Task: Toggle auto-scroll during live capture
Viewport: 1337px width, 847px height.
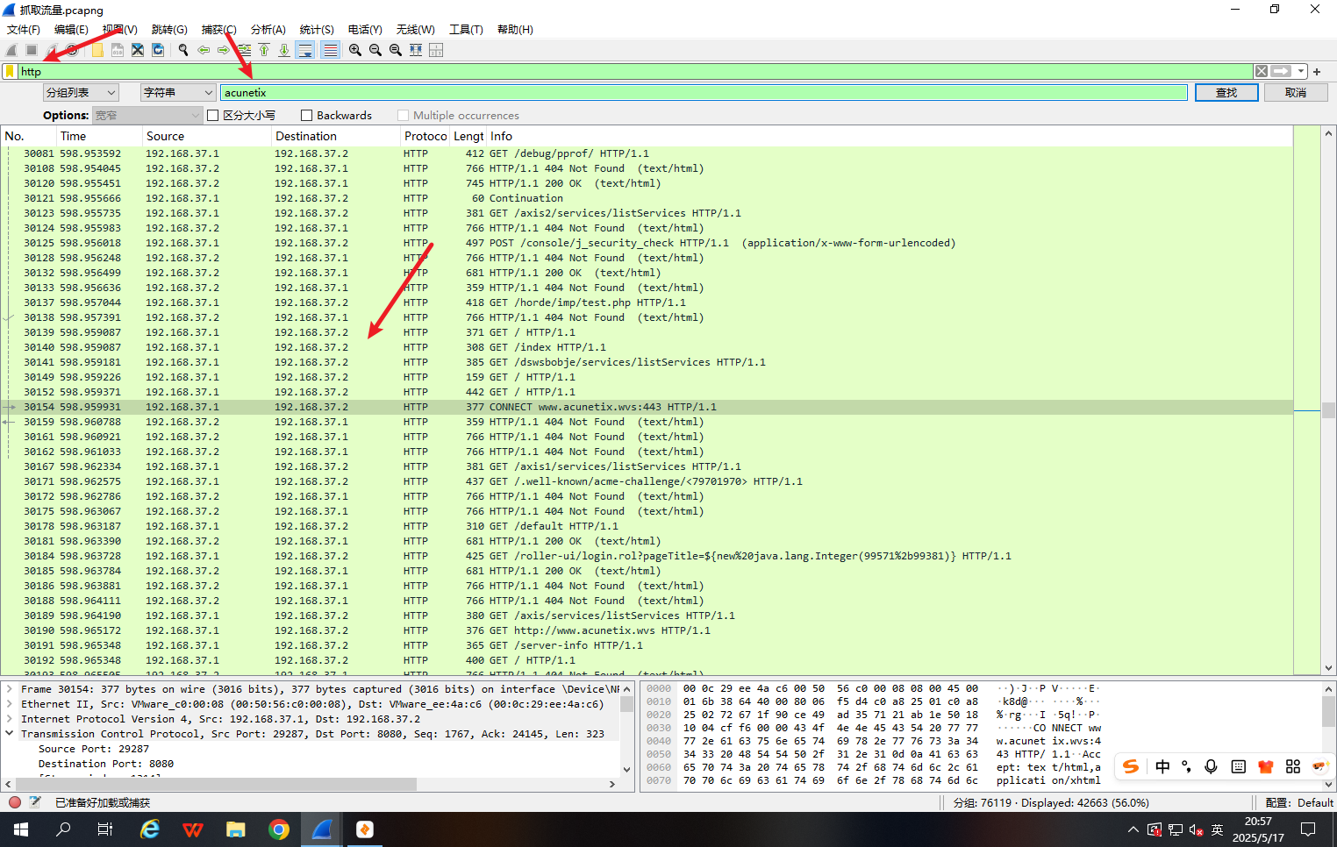Action: click(305, 50)
